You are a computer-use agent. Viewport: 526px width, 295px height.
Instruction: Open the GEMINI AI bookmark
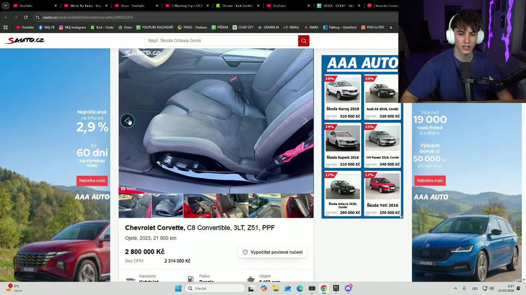click(x=268, y=27)
